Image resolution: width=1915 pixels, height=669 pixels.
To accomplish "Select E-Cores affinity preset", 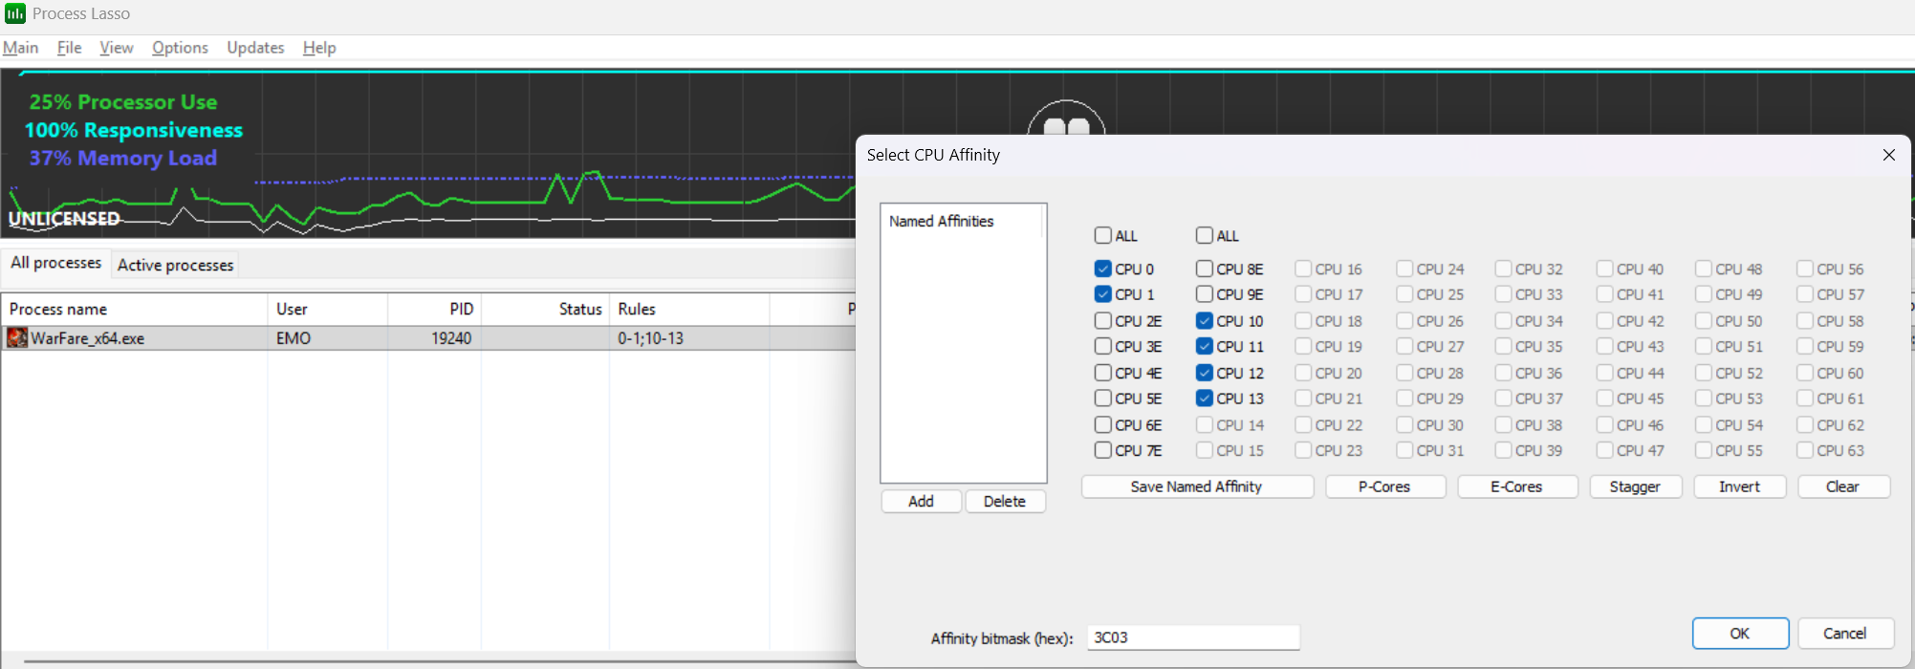I will [1517, 486].
